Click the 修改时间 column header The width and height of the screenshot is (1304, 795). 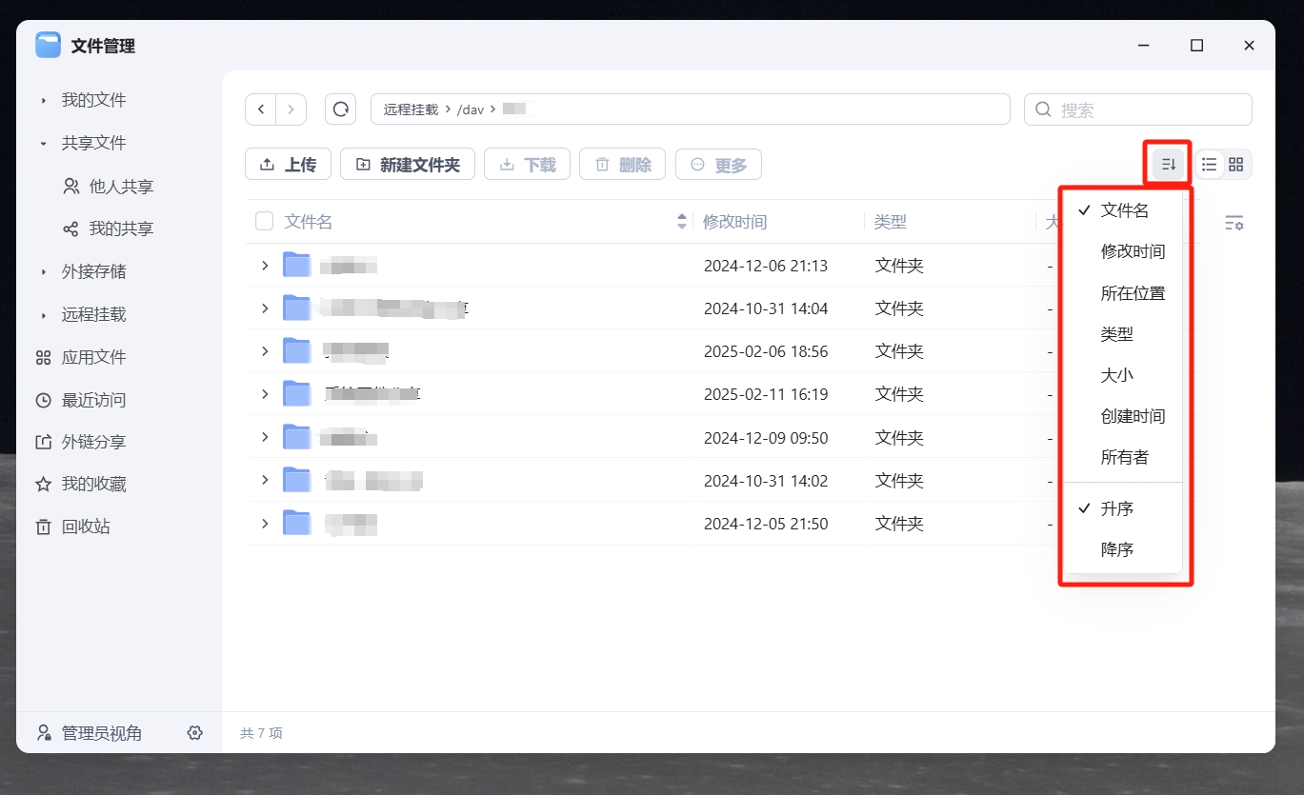point(734,222)
